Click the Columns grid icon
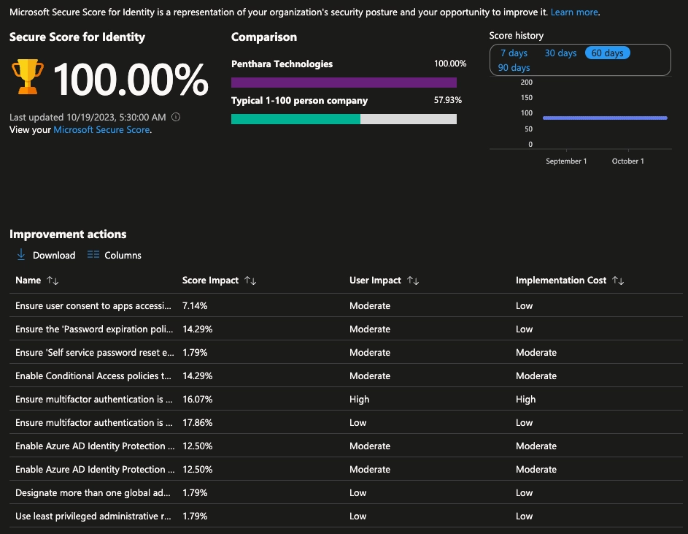 93,255
